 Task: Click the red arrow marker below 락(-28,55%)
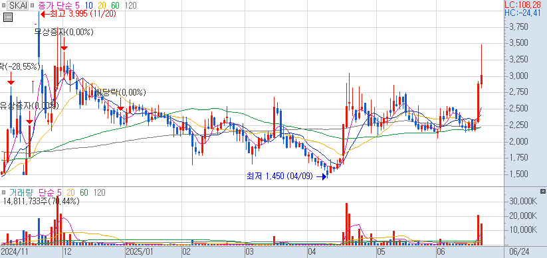[x=11, y=78]
